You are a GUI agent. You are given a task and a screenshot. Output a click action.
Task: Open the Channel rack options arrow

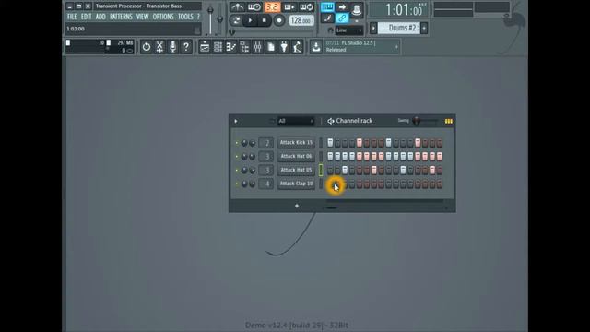[236, 121]
